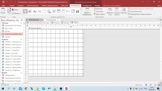Open the Цвета colors dropdown
The width and height of the screenshot is (162, 91).
tap(16, 10)
